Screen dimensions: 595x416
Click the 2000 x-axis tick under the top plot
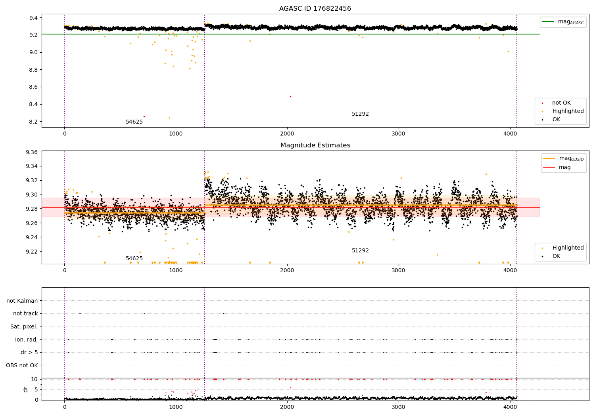287,134
